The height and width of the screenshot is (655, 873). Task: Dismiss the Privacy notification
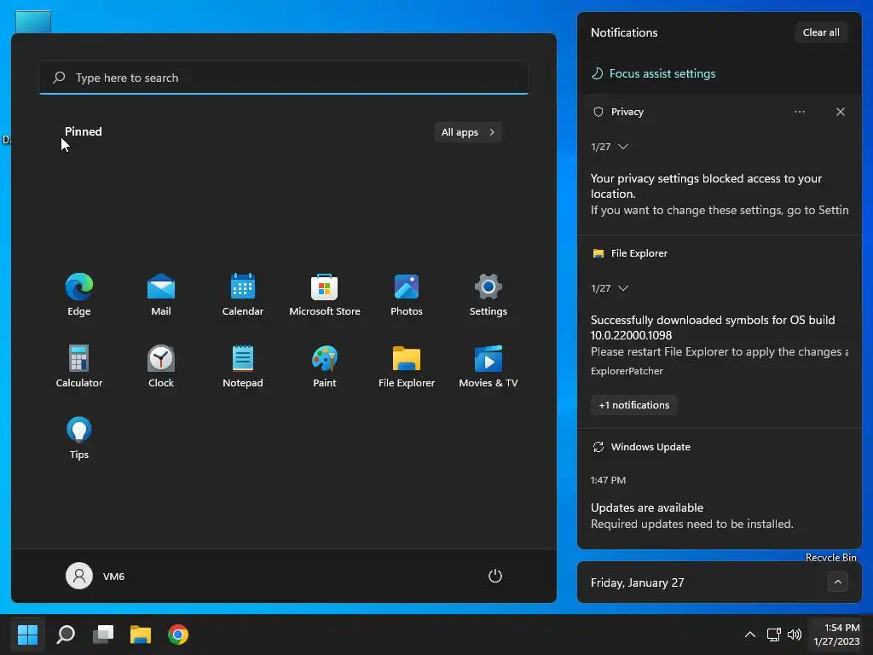point(840,112)
